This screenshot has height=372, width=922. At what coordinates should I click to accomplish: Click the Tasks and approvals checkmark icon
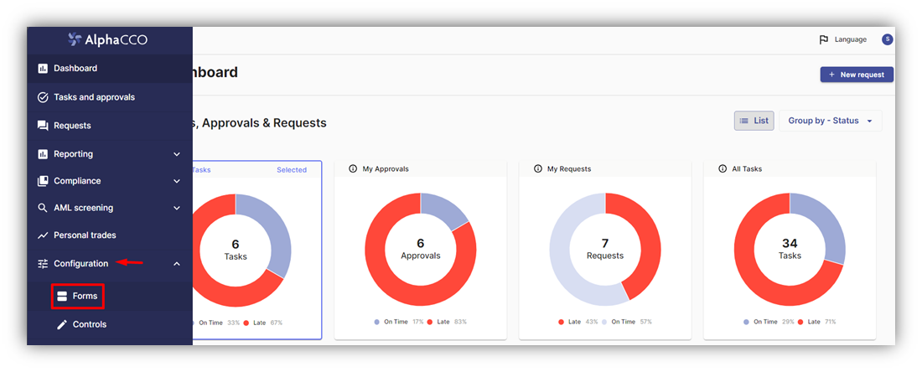point(43,97)
